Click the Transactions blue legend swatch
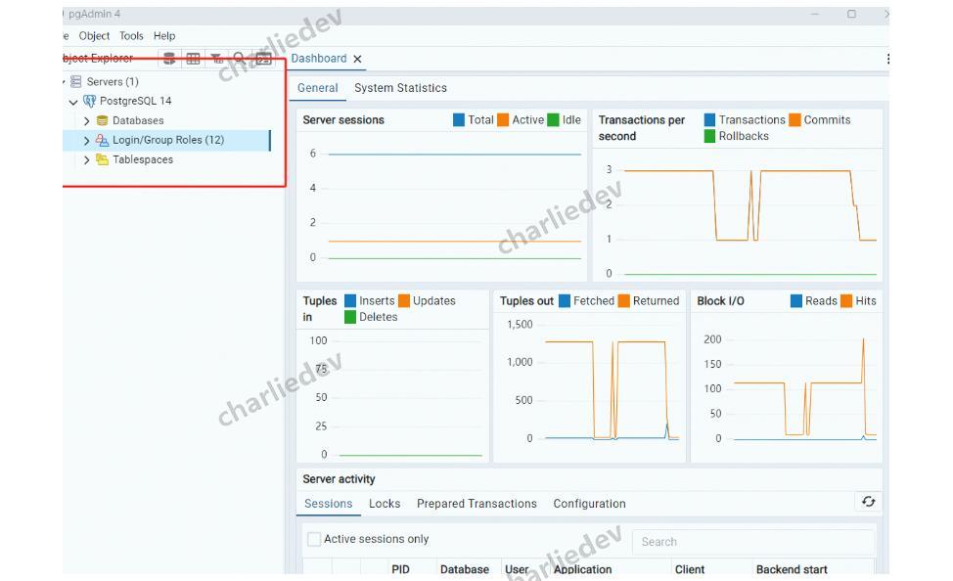Image resolution: width=953 pixels, height=581 pixels. click(709, 119)
